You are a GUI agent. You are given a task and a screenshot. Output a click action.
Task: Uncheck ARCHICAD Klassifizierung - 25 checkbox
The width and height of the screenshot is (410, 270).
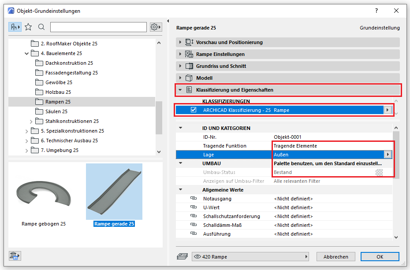point(193,110)
